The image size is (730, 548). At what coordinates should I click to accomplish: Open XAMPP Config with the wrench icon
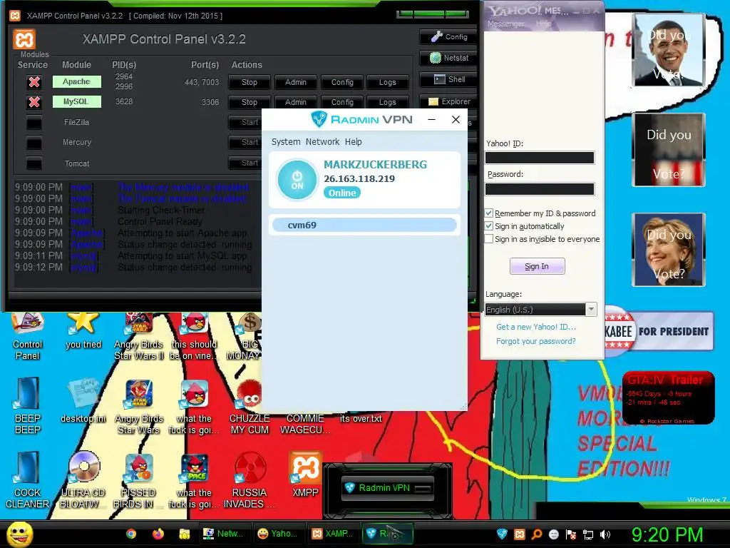(x=449, y=37)
